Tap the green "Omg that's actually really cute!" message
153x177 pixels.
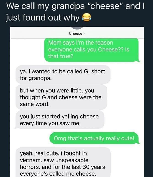coord(95,138)
